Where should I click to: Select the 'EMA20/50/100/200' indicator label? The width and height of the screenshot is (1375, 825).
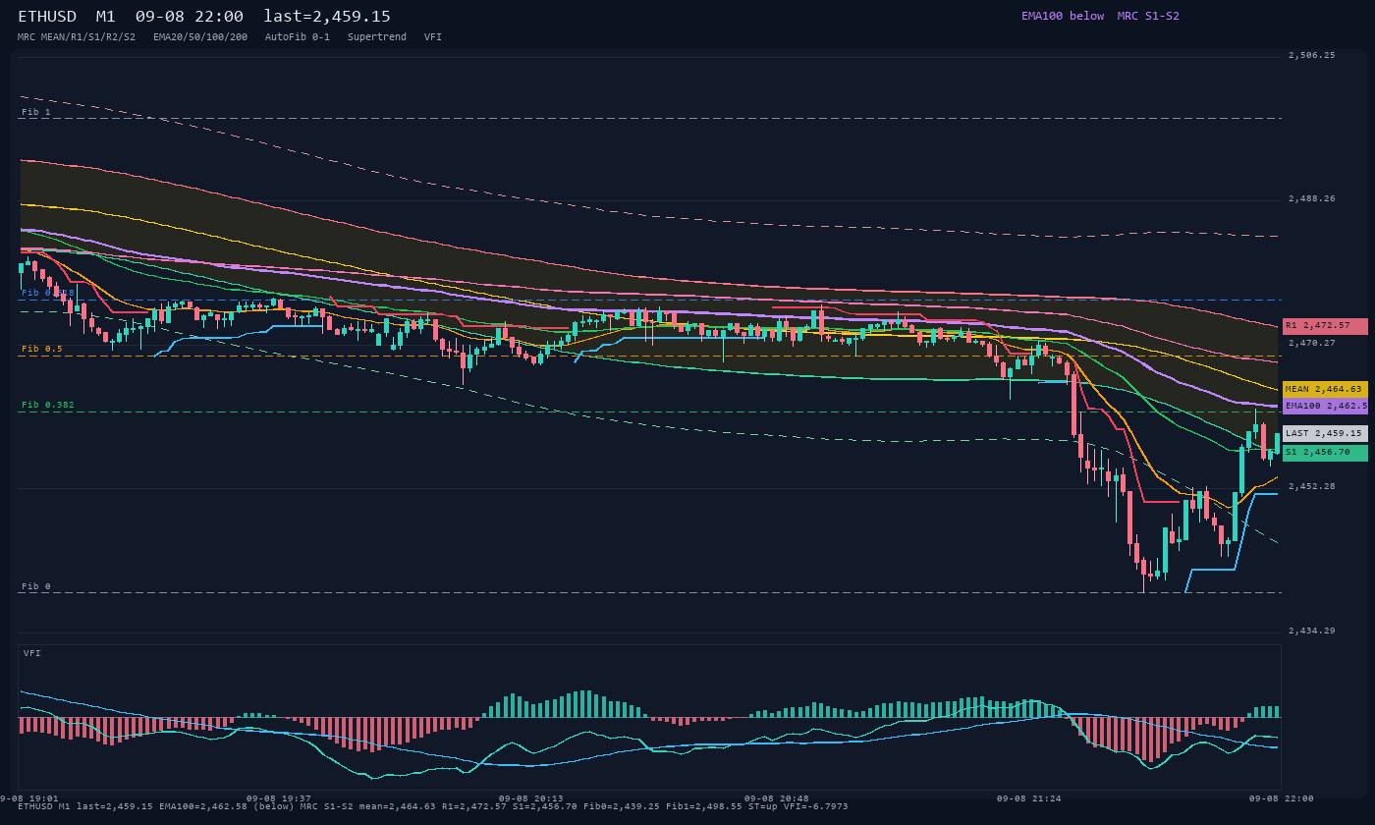(200, 36)
